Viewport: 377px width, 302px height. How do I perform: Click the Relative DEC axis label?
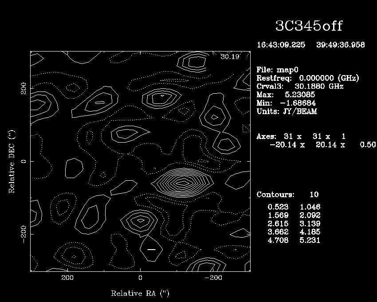pyautogui.click(x=12, y=162)
